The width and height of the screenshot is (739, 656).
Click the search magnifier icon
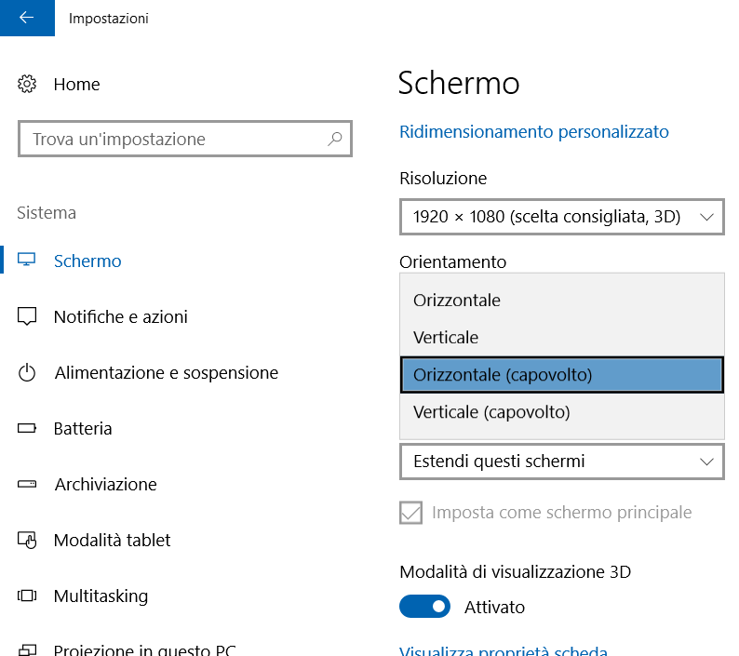pos(335,140)
